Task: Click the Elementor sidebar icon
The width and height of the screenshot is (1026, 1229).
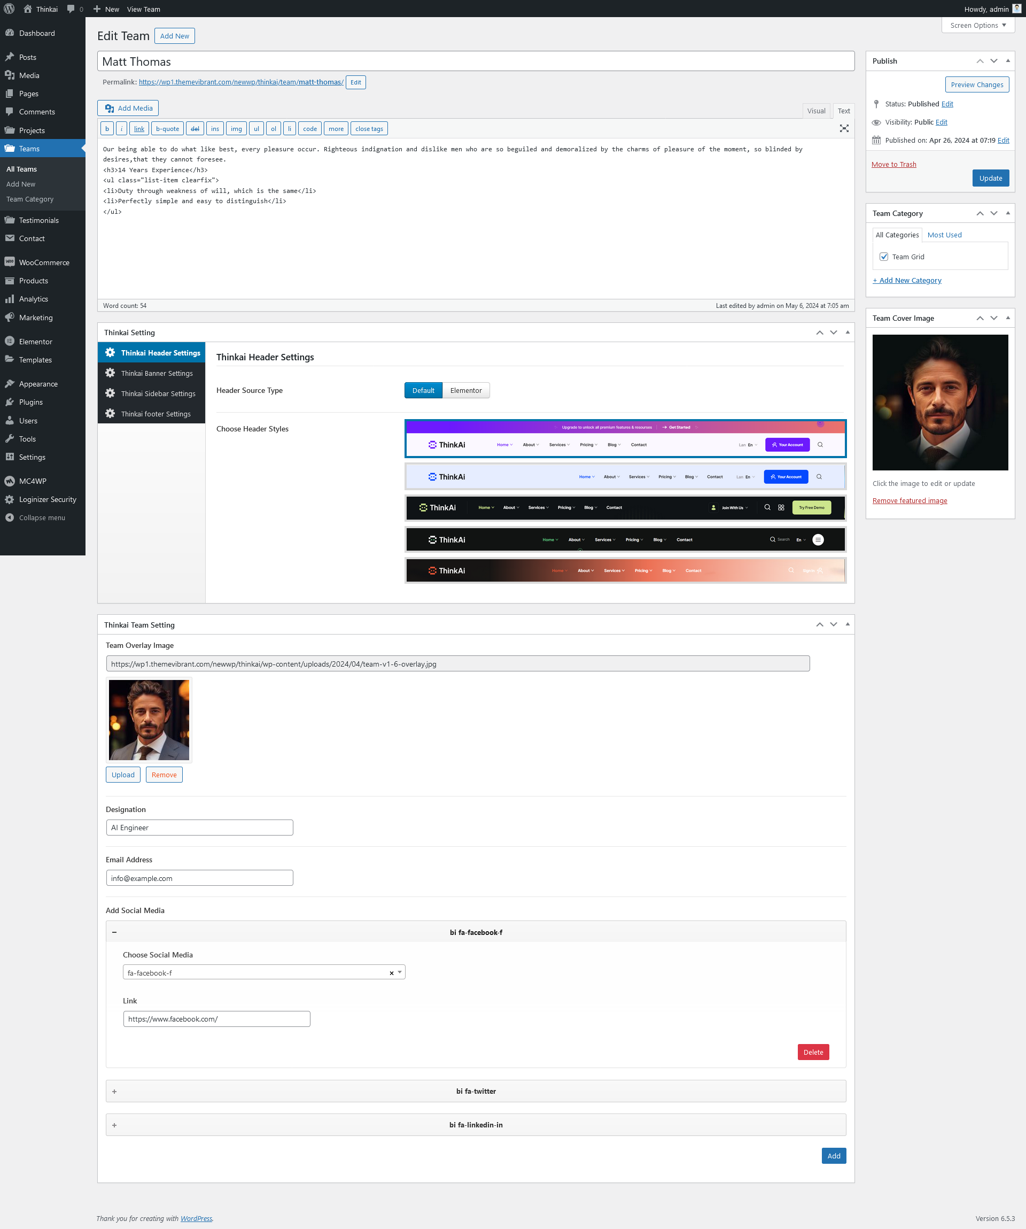Action: pos(10,341)
